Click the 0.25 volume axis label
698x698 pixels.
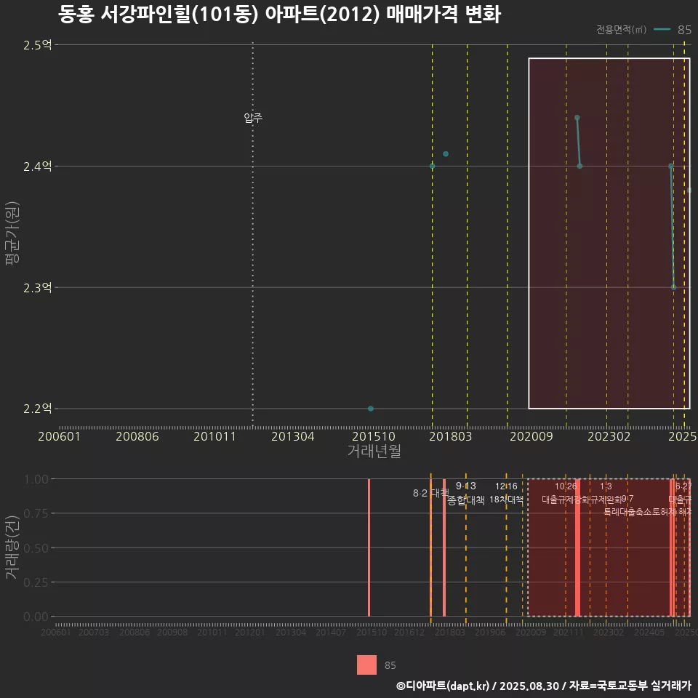pyautogui.click(x=36, y=582)
